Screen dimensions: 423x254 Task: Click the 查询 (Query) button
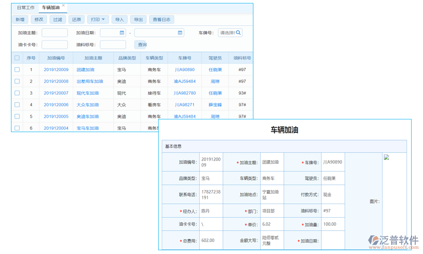click(x=140, y=44)
